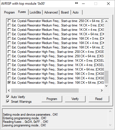Go to the Board tab
The height and width of the screenshot is (130, 115).
65,12
